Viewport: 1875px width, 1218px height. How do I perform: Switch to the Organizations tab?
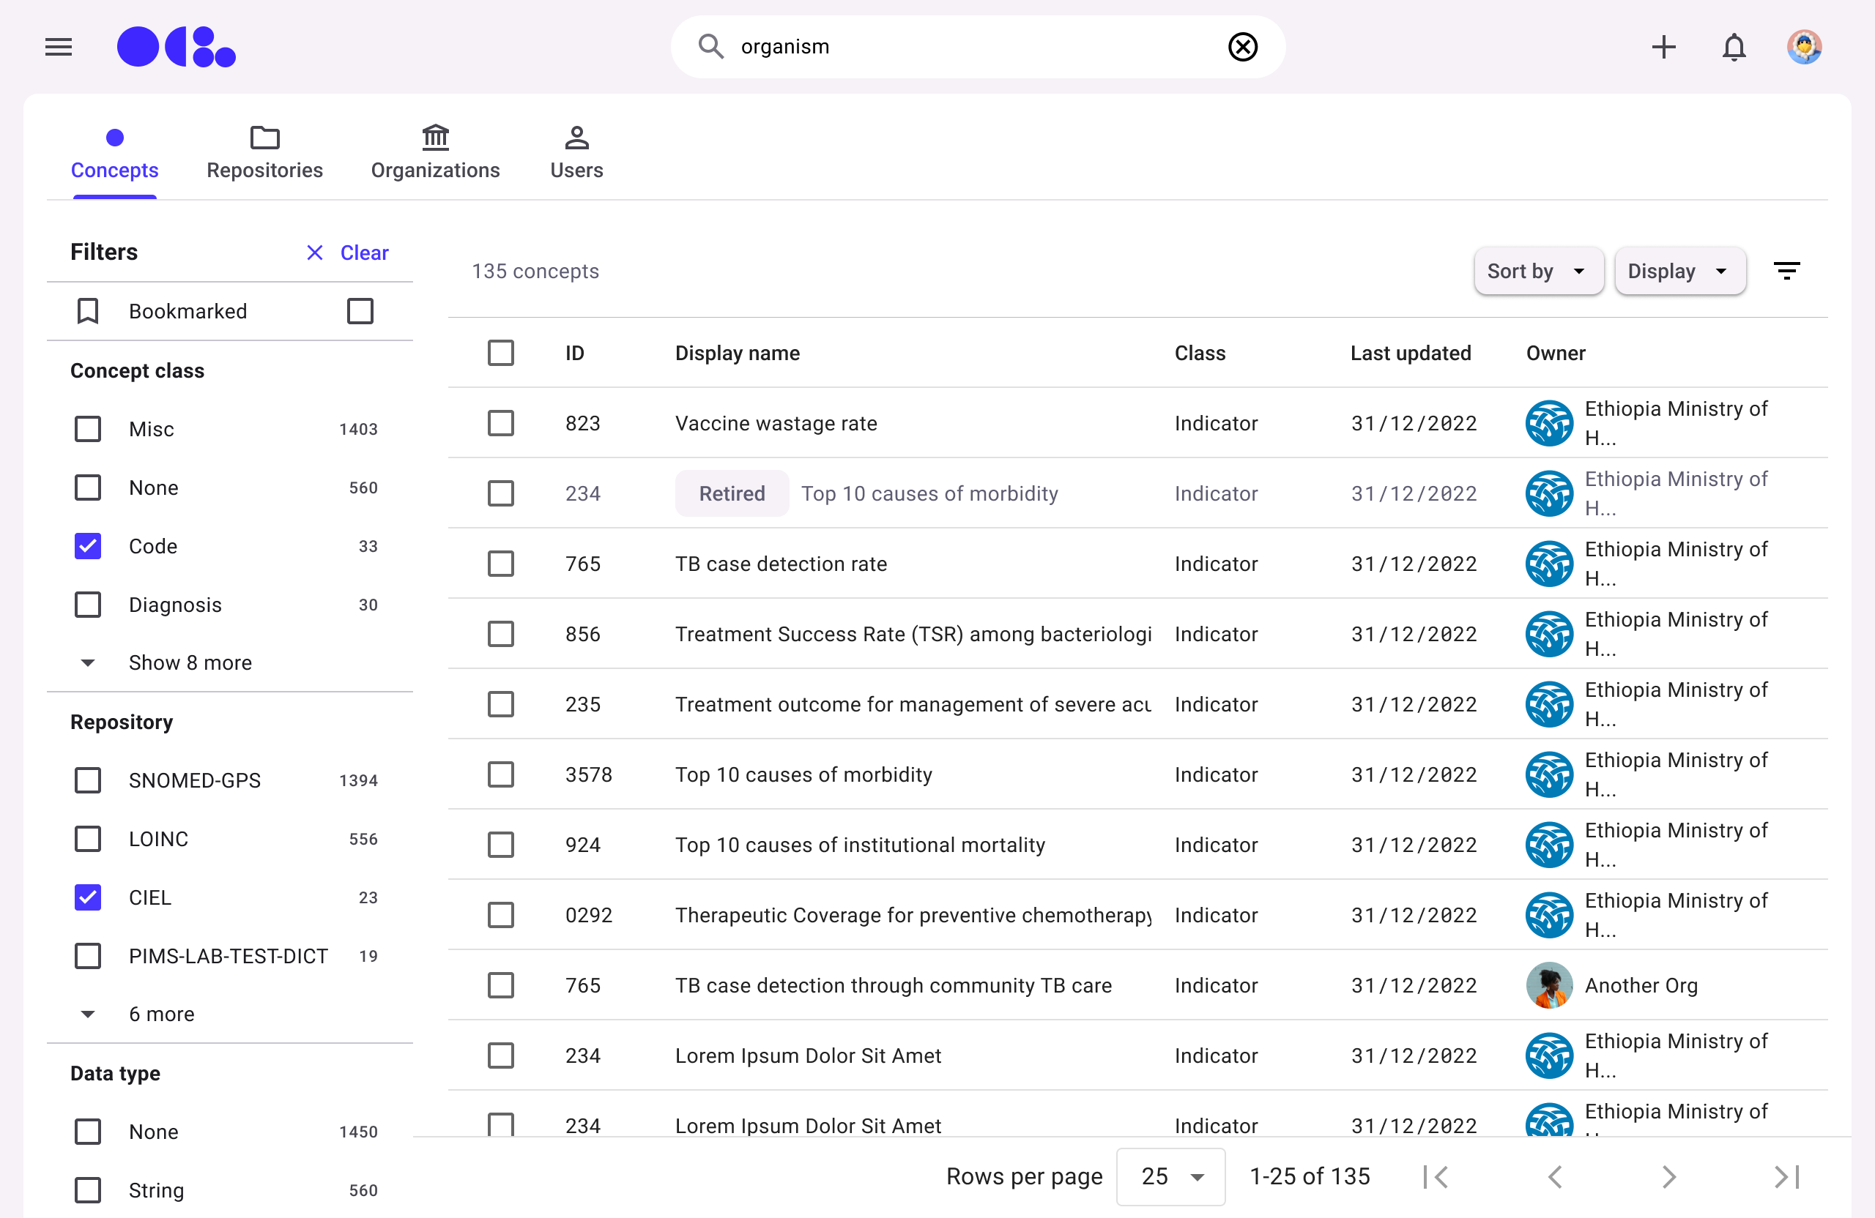click(x=435, y=154)
